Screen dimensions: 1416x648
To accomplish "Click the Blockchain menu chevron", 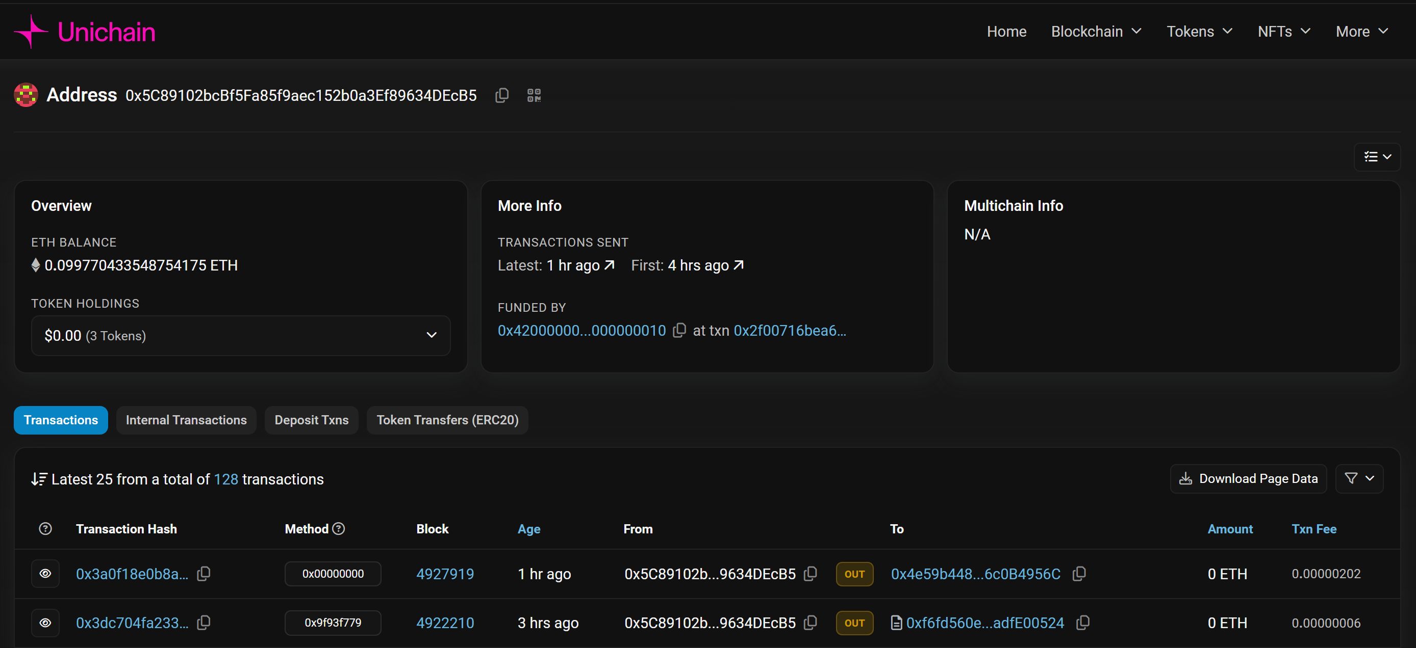I will point(1136,32).
